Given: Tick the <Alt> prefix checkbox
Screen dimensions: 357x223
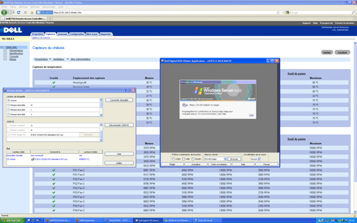Looking at the screenshot, I should click(183, 159).
